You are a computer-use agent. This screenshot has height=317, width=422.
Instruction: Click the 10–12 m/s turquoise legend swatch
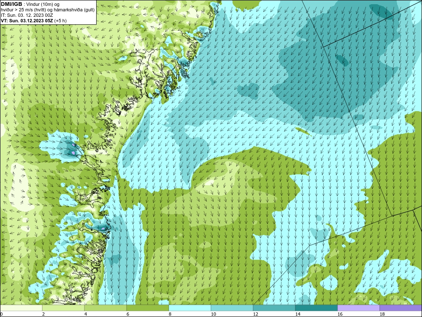(x=232, y=308)
